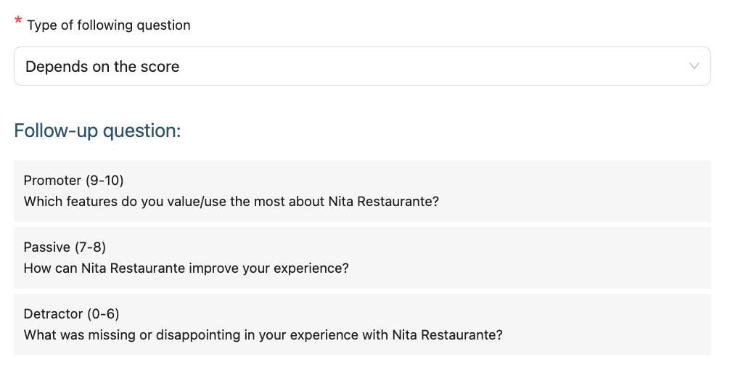
Task: Open the 'Depends on the score' dropdown
Action: click(x=362, y=67)
